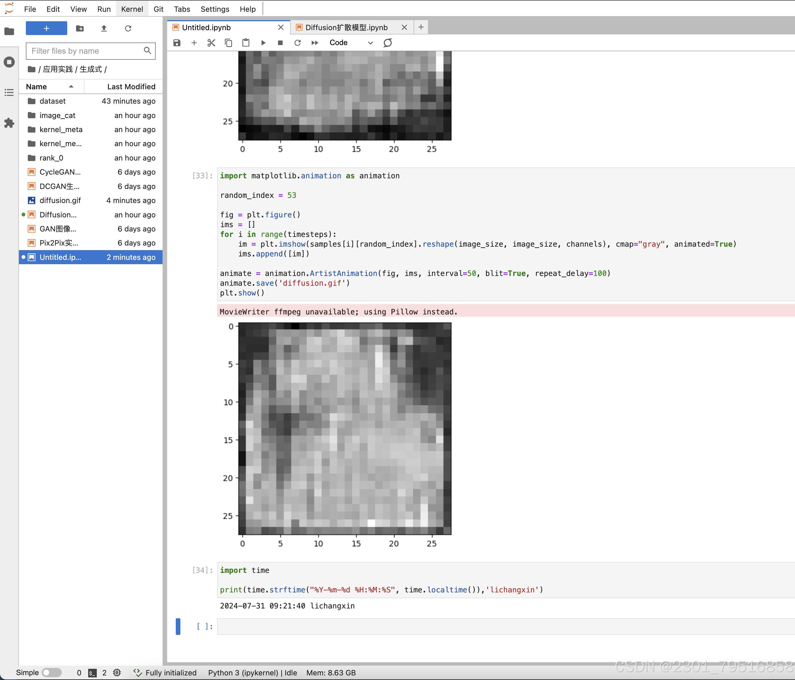Toggle Simple interface mode switch
795x680 pixels.
[51, 672]
